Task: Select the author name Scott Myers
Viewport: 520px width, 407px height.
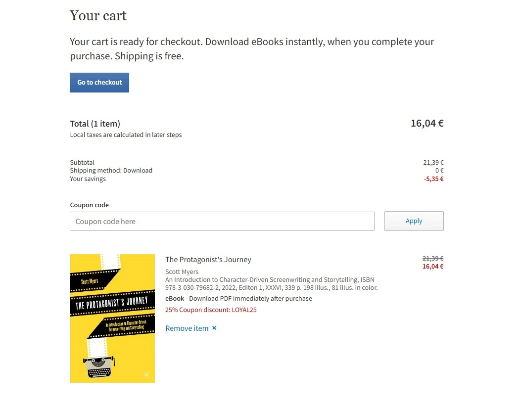Action: pos(182,271)
